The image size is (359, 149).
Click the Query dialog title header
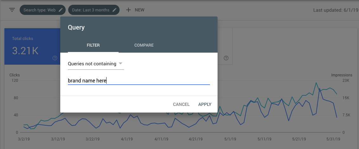pyautogui.click(x=76, y=27)
